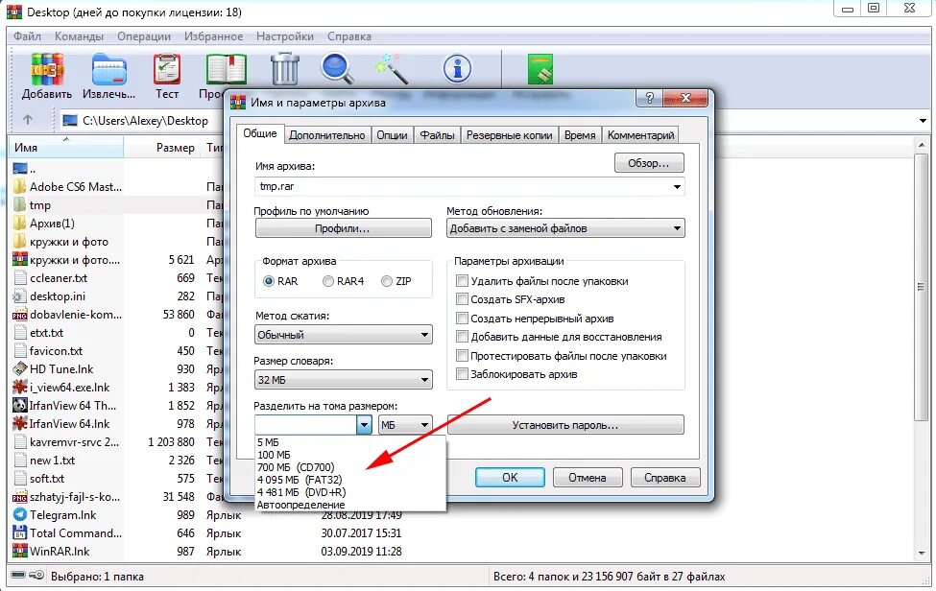Click the disk icon in status bar

[18, 576]
